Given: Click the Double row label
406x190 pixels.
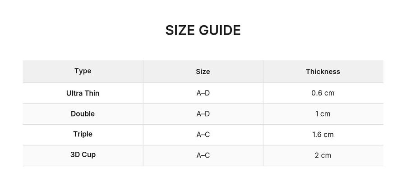Looking at the screenshot, I should [x=83, y=114].
